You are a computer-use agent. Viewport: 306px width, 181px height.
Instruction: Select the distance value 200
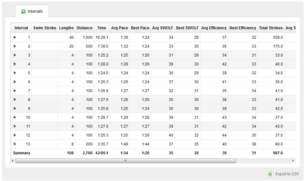coord(89,144)
